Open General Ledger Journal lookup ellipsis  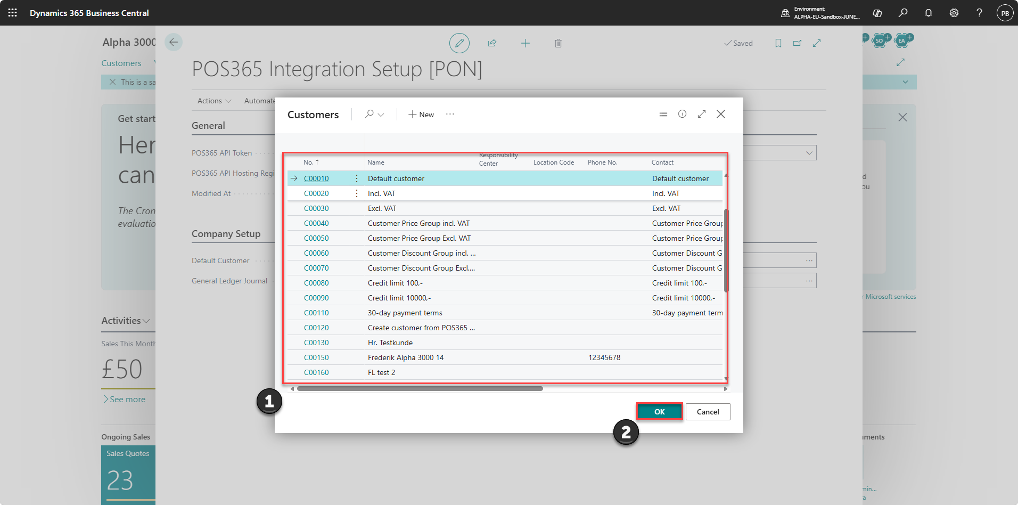[x=809, y=281]
